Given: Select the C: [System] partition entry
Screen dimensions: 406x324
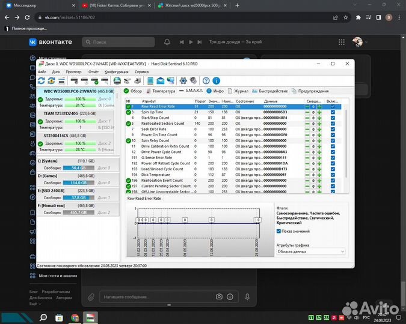Looking at the screenshot, I should pyautogui.click(x=78, y=164).
